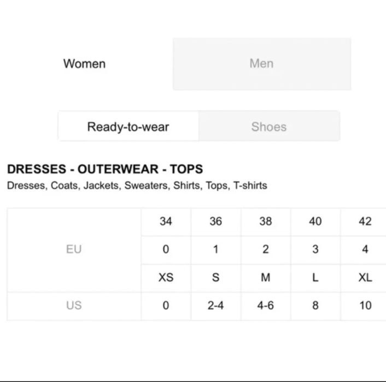
Task: Click EU size 42 cell
Action: coord(365,222)
